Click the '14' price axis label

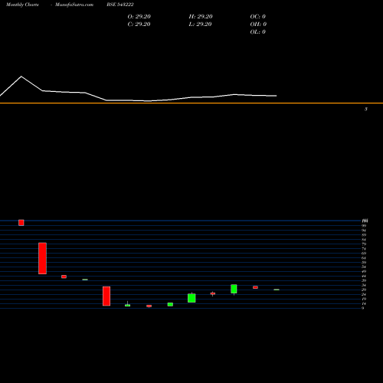[364, 303]
